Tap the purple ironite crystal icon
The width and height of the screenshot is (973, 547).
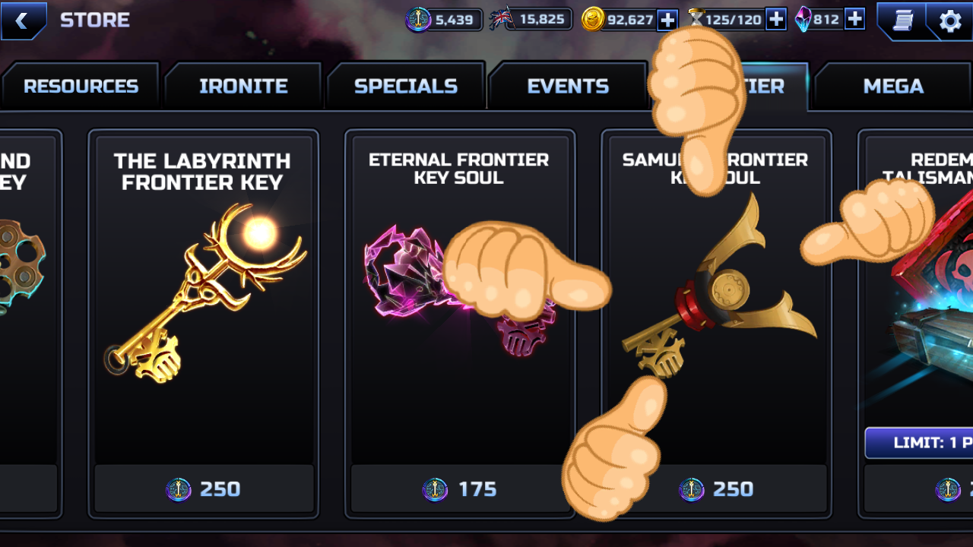pos(803,20)
